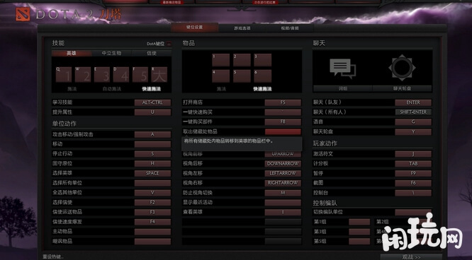Viewport: 472px width, 260px height.
Task: Rebind 信使速度爆发 key F4
Action: tap(152, 222)
